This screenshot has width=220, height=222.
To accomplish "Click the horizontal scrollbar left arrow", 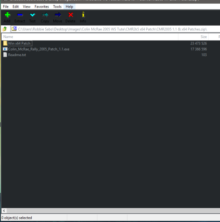I will point(4,211).
